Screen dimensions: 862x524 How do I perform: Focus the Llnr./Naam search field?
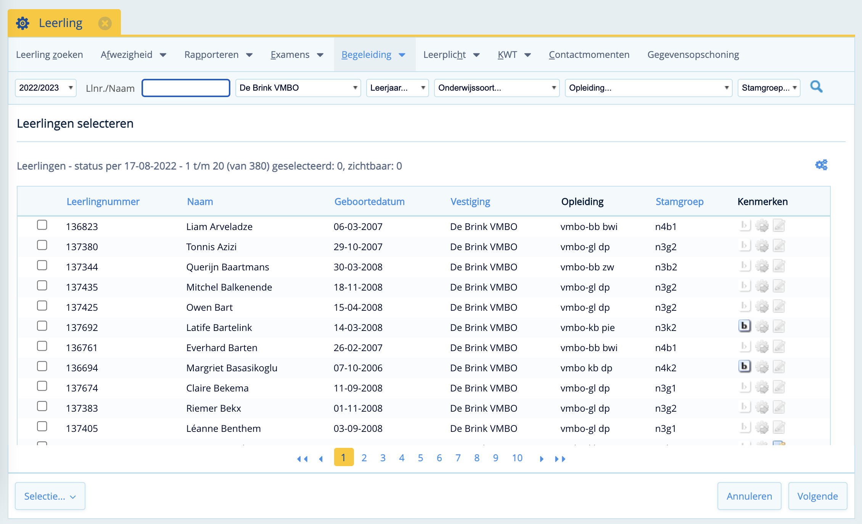tap(186, 88)
